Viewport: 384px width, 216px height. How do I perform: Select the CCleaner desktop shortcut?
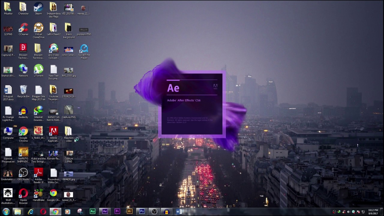click(x=23, y=29)
